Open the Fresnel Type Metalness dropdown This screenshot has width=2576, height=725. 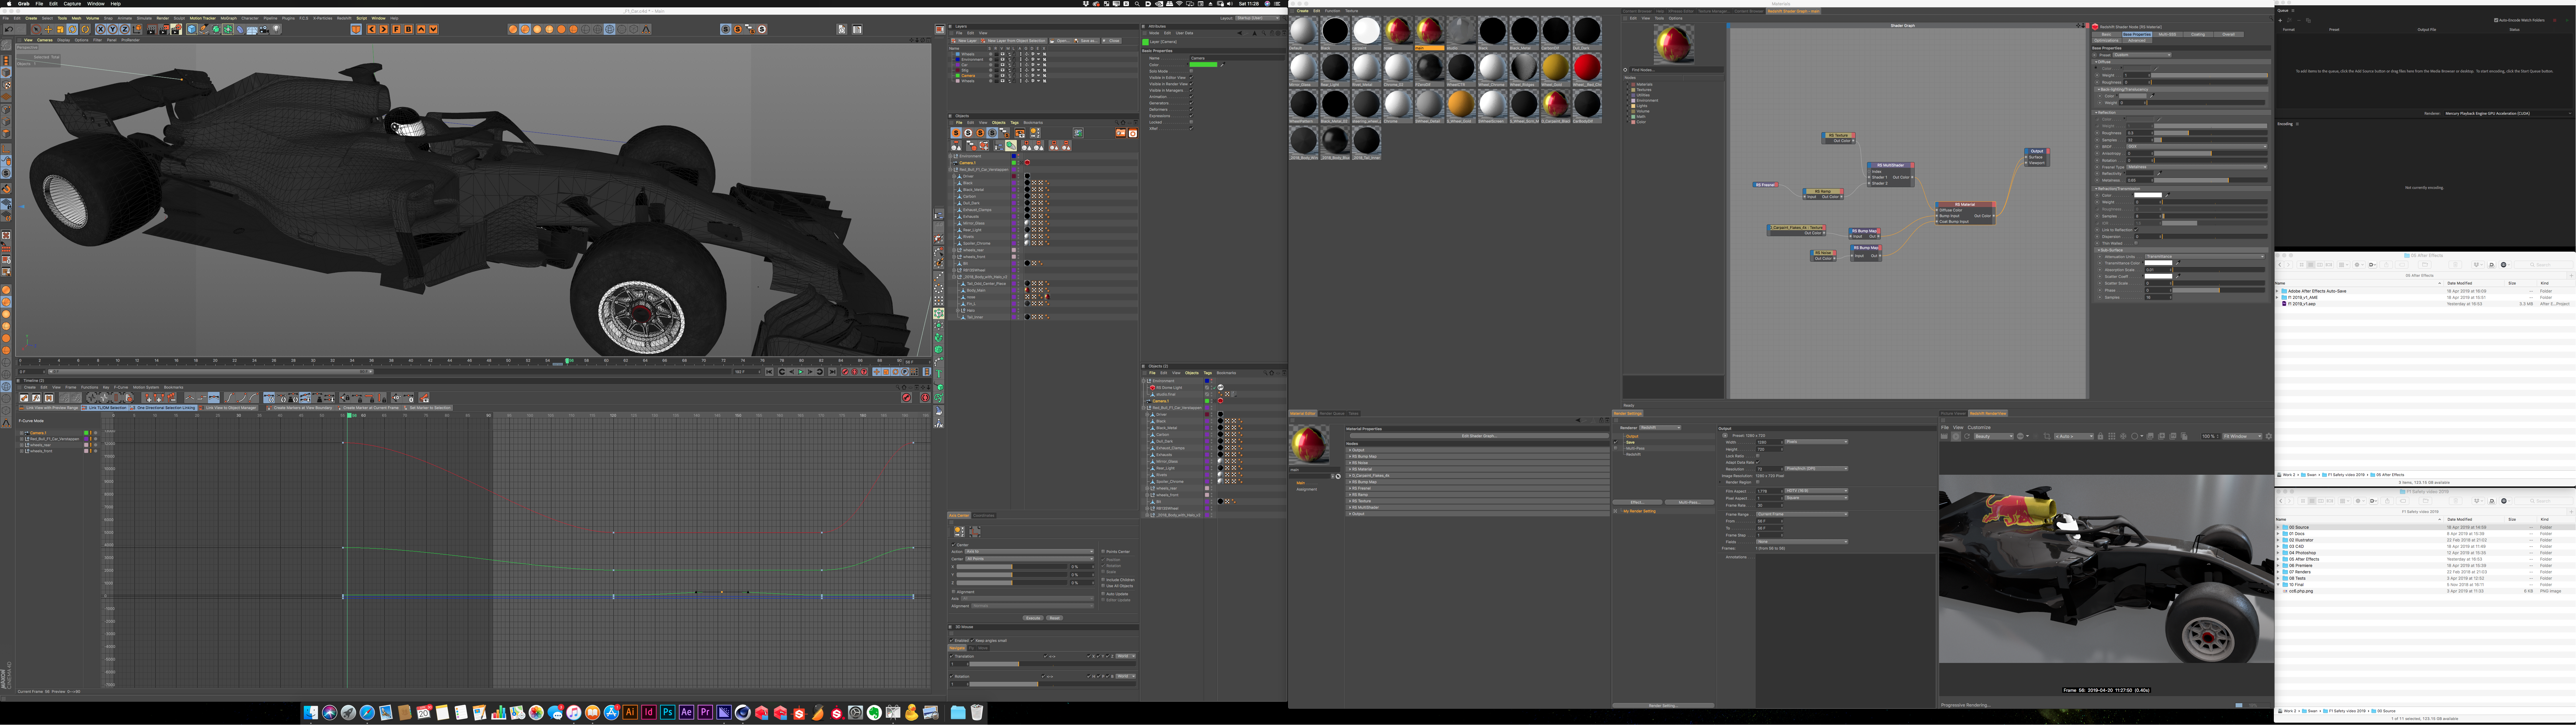point(2197,167)
